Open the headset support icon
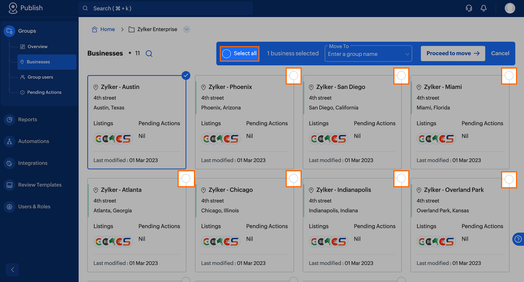Screen dimensions: 524x282 [x=469, y=8]
